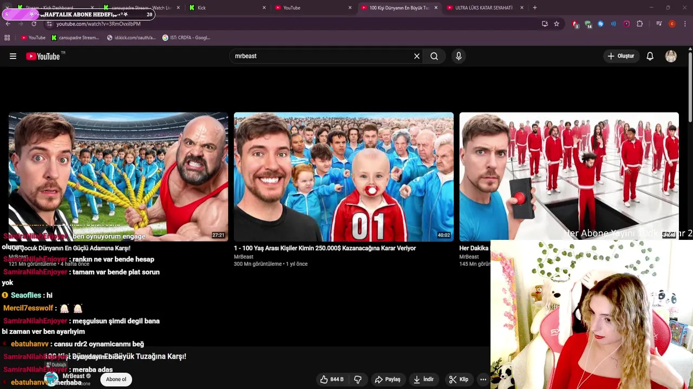This screenshot has width=693, height=389.
Task: Share the video using Paylaş
Action: (388, 379)
